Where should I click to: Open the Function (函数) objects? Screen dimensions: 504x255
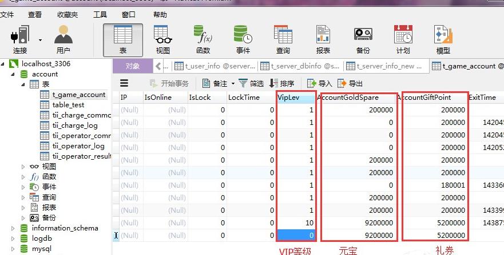203,40
